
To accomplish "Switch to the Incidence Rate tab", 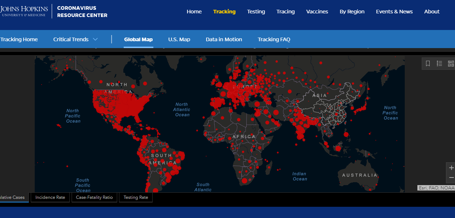I will point(50,197).
